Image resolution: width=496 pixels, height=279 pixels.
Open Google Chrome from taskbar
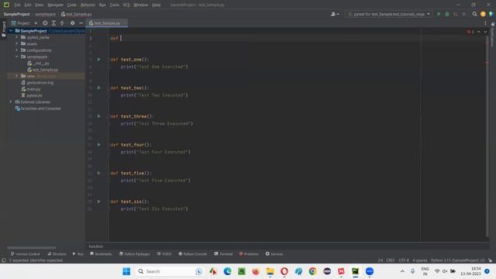tap(312, 271)
